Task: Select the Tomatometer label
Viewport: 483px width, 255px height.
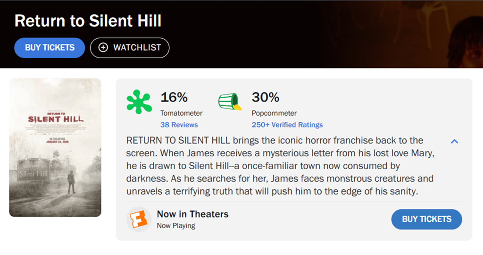Action: (x=181, y=113)
